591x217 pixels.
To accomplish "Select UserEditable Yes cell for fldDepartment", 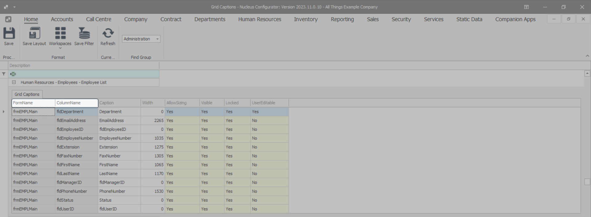I will click(x=269, y=112).
